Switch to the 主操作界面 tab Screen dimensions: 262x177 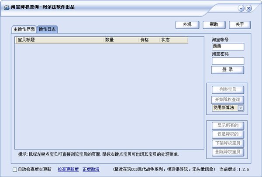24,29
